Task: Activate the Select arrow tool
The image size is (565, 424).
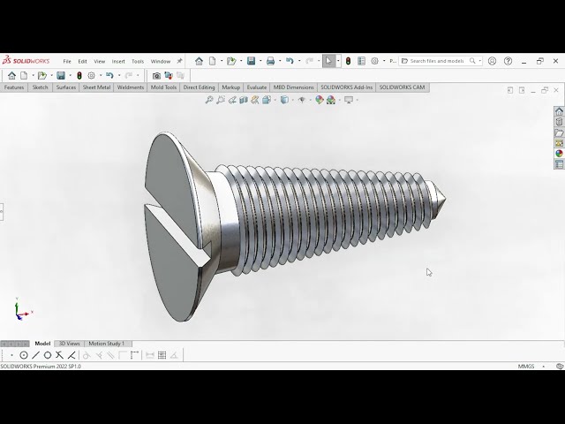Action: 328,61
